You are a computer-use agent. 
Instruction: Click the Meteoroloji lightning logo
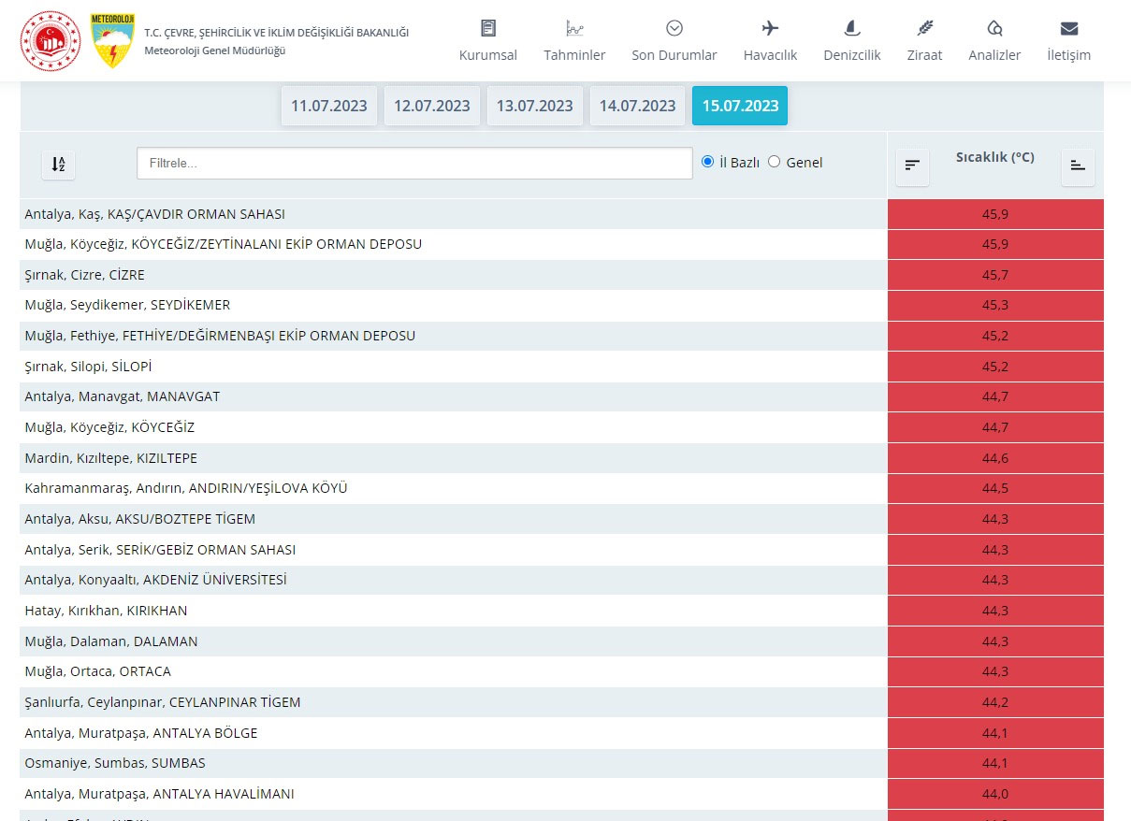coord(112,40)
